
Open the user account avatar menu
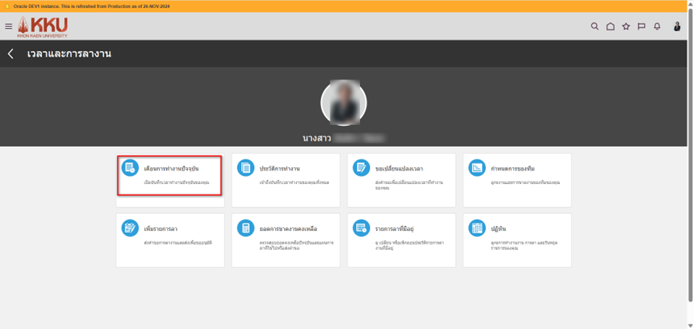tap(677, 26)
